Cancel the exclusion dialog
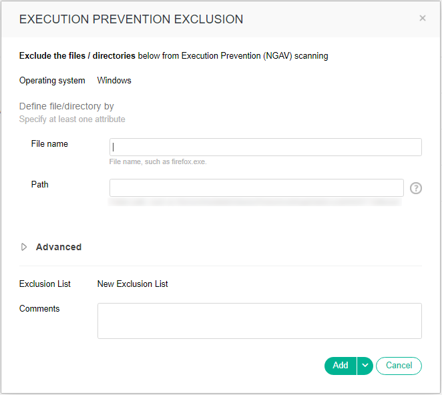Image resolution: width=442 pixels, height=395 pixels. click(x=399, y=366)
